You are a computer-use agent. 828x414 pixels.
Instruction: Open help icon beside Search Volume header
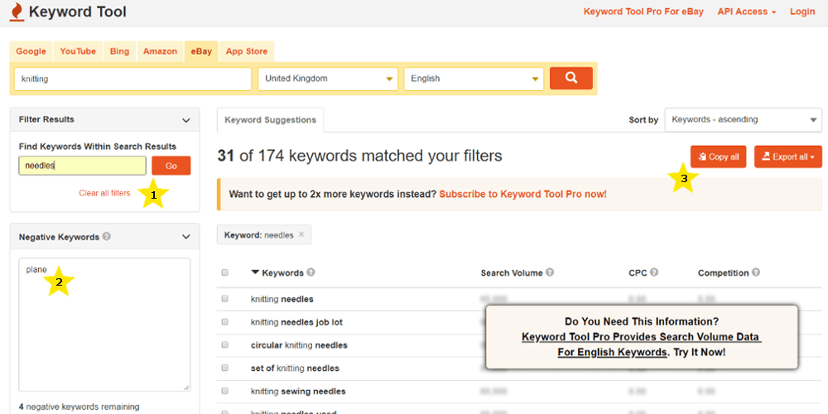pos(550,272)
